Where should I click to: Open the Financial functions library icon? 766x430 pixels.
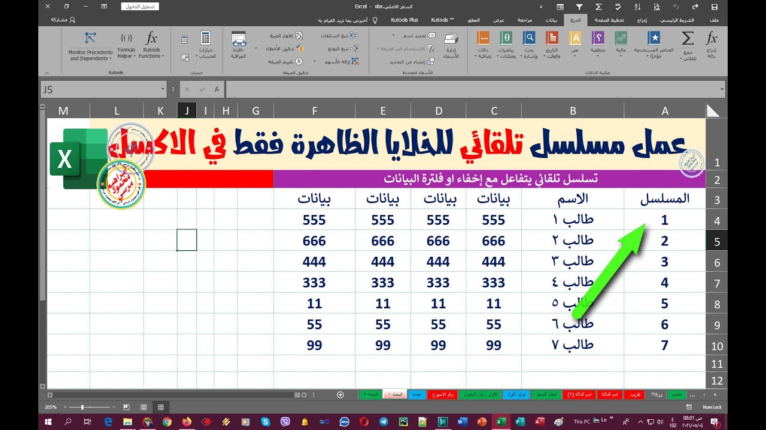pyautogui.click(x=621, y=39)
